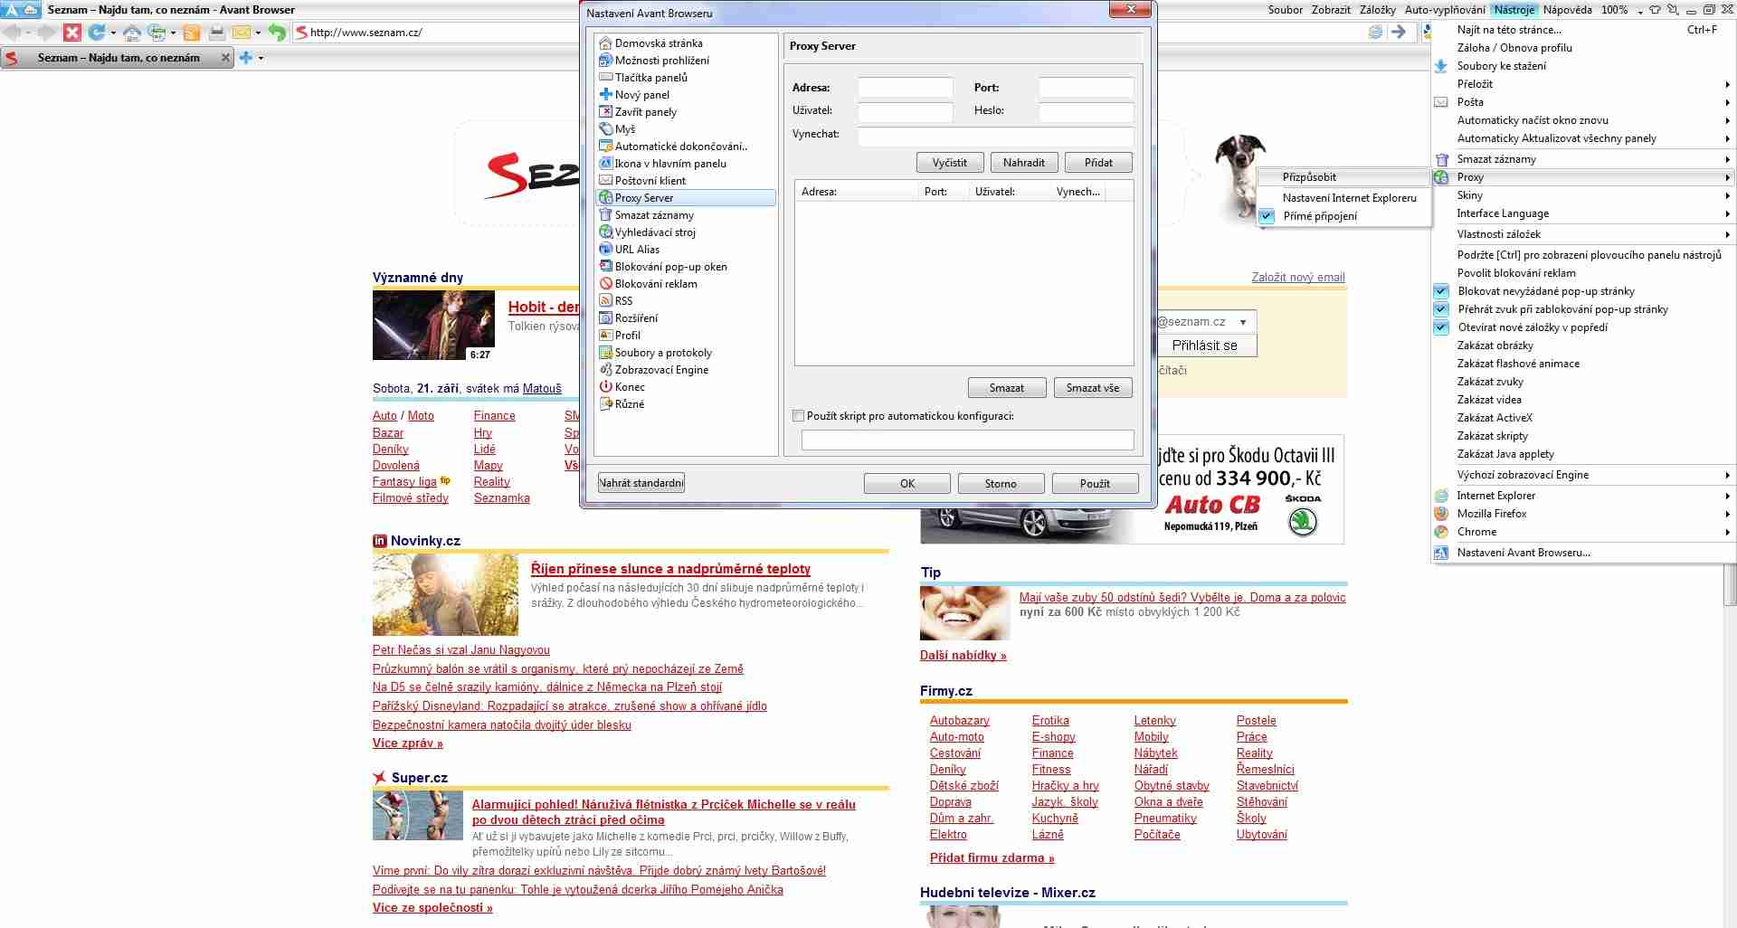Click the compatibility engine icon in address bar
Image resolution: width=1737 pixels, height=928 pixels.
pos(1375,32)
